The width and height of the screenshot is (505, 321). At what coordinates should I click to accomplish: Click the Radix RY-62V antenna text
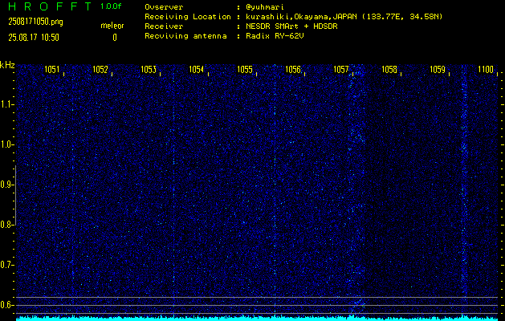(275, 36)
